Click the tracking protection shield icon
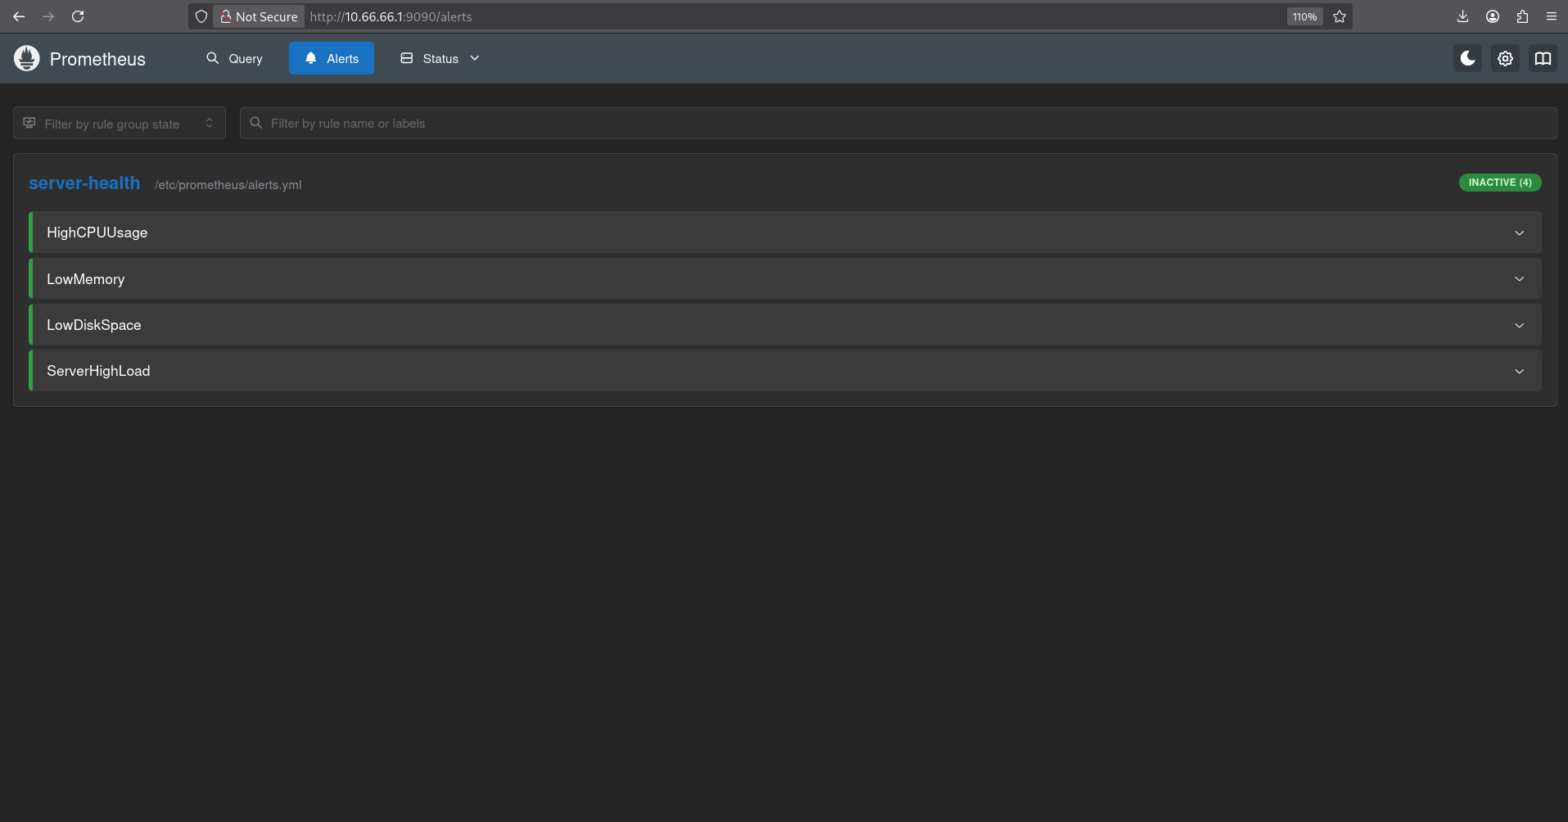 tap(201, 16)
